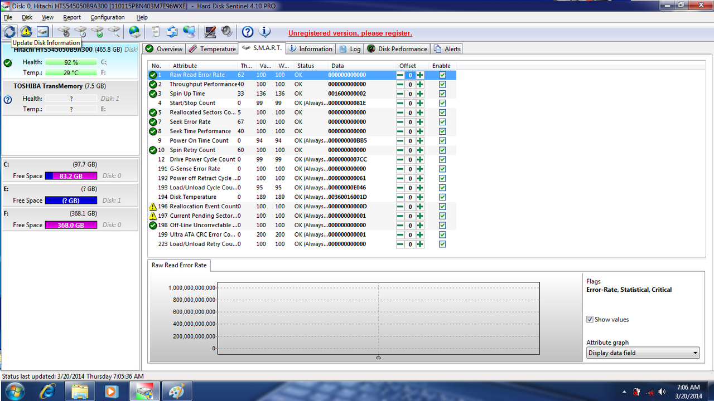Click the volume speaker icon in system tray
This screenshot has height=401, width=714.
tap(662, 392)
